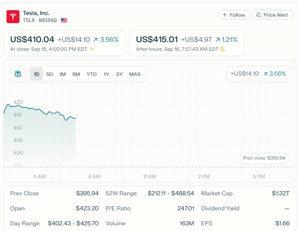
Task: Choose the 1Y chart range
Action: pyautogui.click(x=106, y=74)
